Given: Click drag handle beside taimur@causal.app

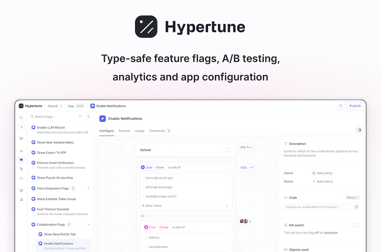Looking at the screenshot, I should (x=143, y=178).
